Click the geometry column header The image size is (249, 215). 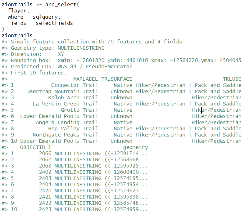click(x=135, y=147)
